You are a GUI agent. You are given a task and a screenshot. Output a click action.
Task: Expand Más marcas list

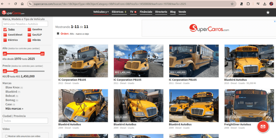[x=14, y=108]
